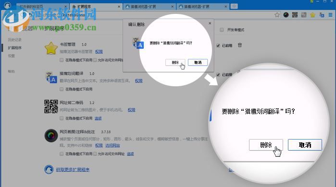Screen dimensions: 336x187
Task: Click the 网页截图:注释&批注 extension name
Action: [77, 132]
